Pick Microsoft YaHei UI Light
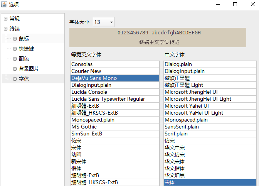 210,113
